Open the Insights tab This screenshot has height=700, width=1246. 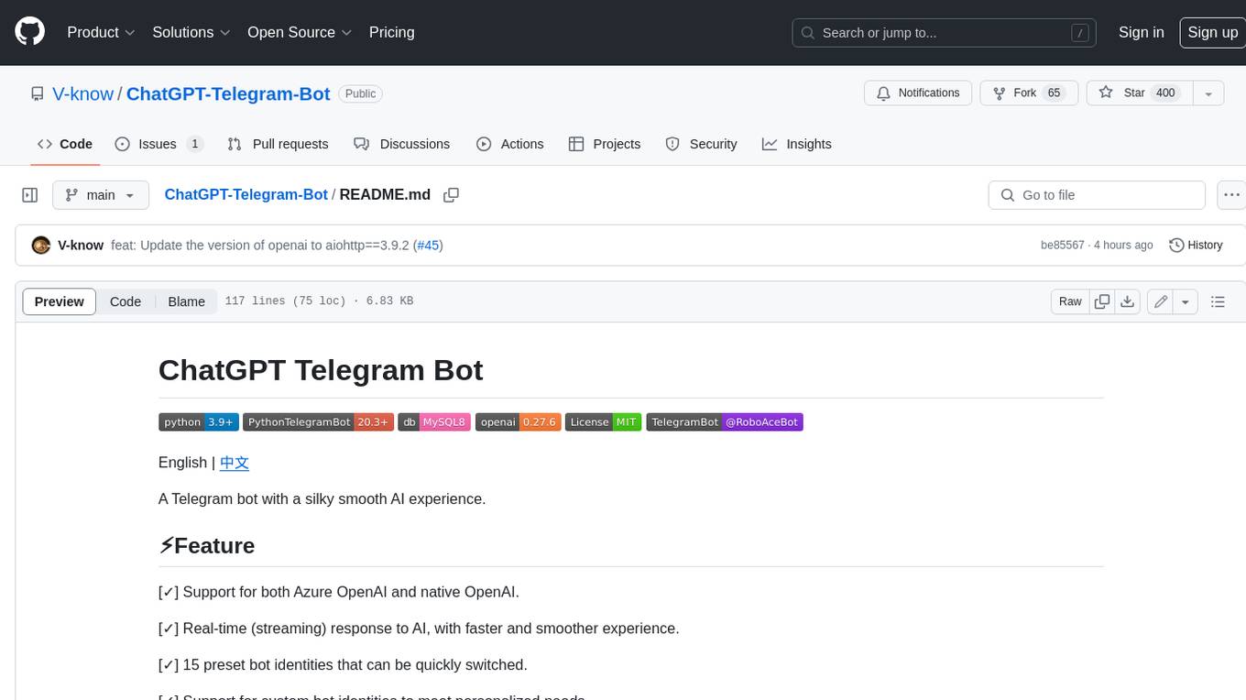[797, 144]
